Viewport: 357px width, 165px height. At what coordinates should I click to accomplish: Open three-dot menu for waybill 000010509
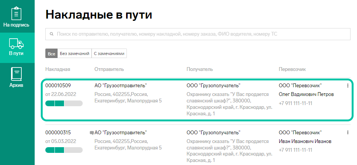[347, 86]
